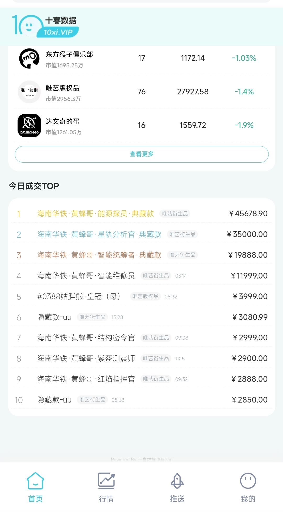Open the 唯艺版权品 platform row

point(142,92)
